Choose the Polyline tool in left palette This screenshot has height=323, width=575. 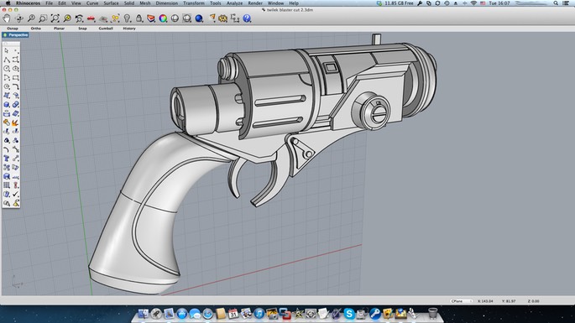7,60
